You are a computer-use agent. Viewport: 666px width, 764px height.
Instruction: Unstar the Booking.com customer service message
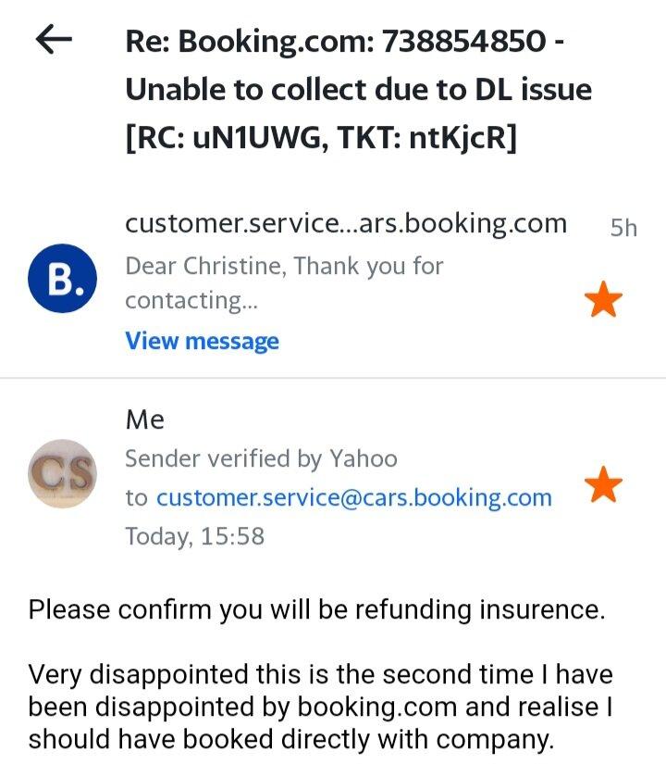[604, 300]
